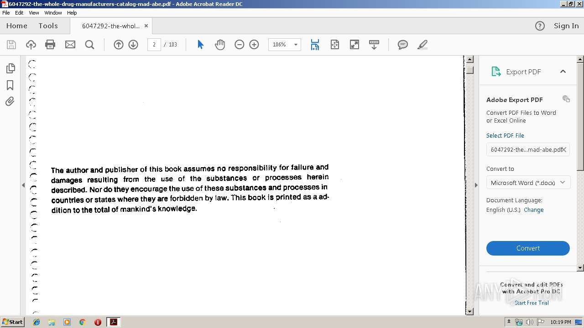Open Convert to format dropdown
This screenshot has width=584, height=328.
tap(528, 183)
